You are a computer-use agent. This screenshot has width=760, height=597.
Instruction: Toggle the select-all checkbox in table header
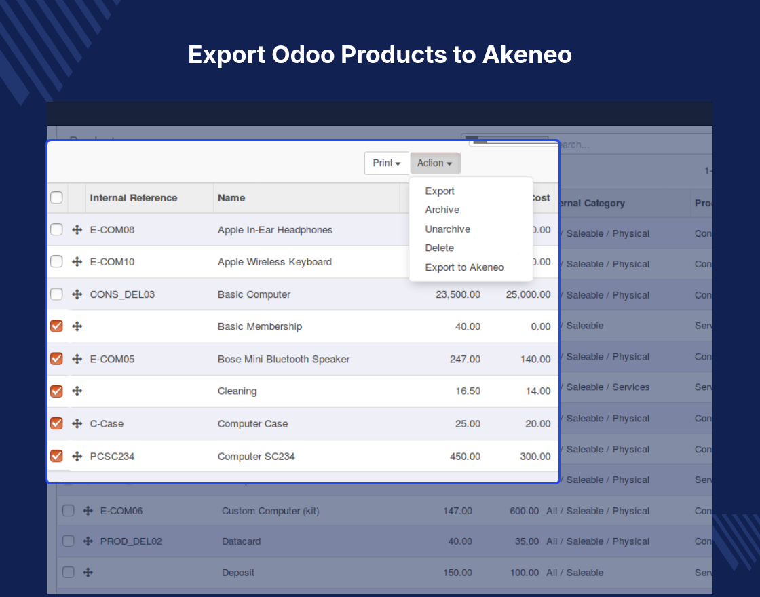click(57, 197)
